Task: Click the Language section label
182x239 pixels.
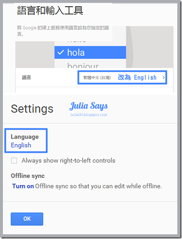Action: coord(25,137)
